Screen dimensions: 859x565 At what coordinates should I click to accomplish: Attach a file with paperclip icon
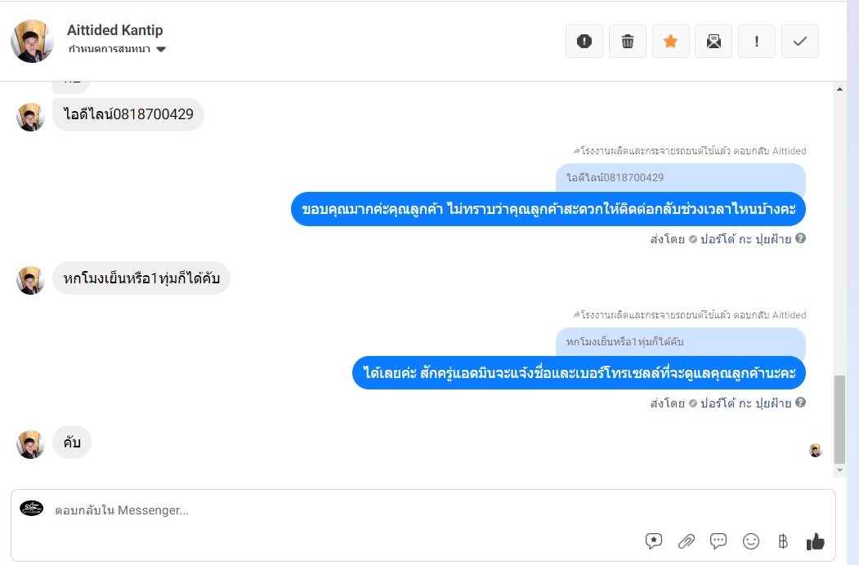click(x=686, y=541)
